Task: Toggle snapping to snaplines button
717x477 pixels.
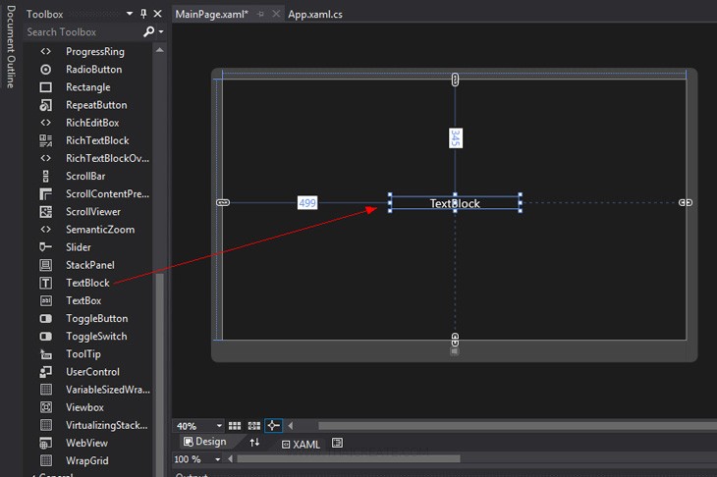Action: 274,426
